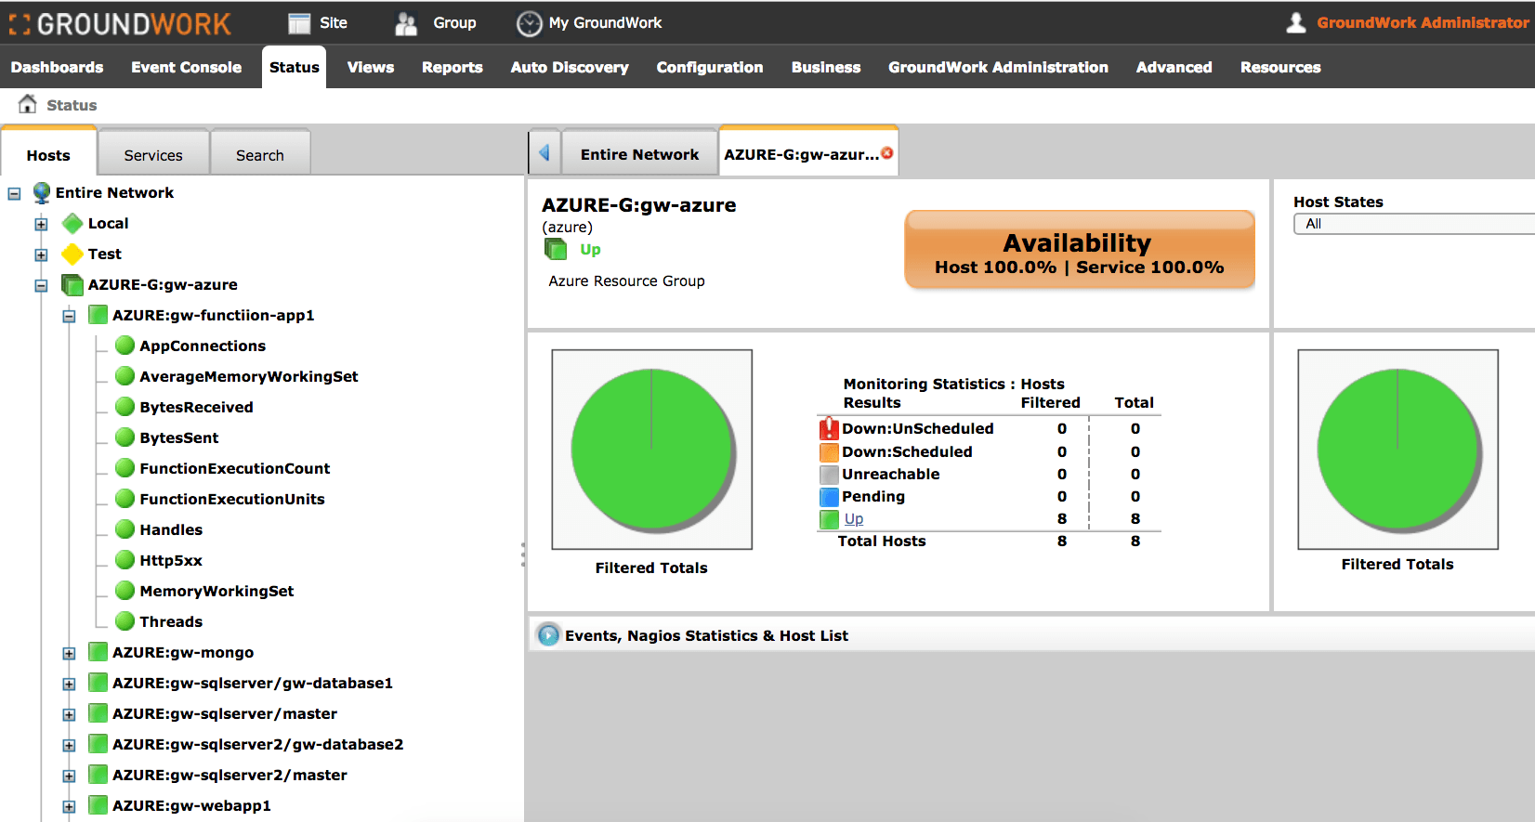The height and width of the screenshot is (822, 1535).
Task: Open Auto Discovery menu
Action: (570, 67)
